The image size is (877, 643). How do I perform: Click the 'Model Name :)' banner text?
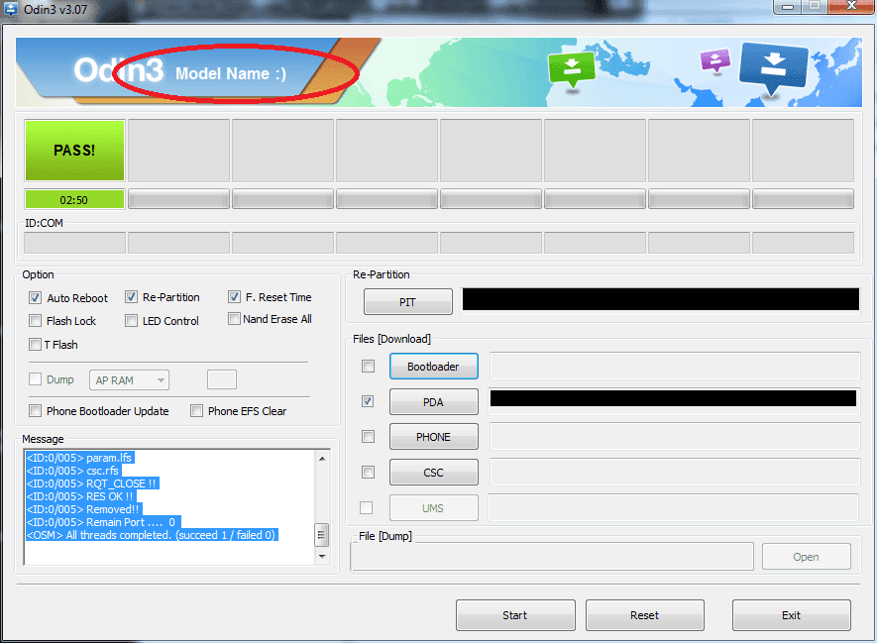231,73
